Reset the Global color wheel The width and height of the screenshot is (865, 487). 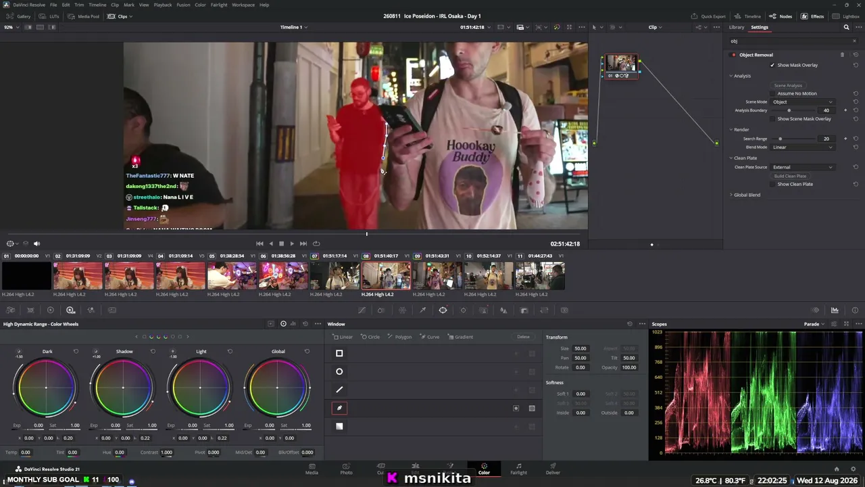(x=307, y=352)
